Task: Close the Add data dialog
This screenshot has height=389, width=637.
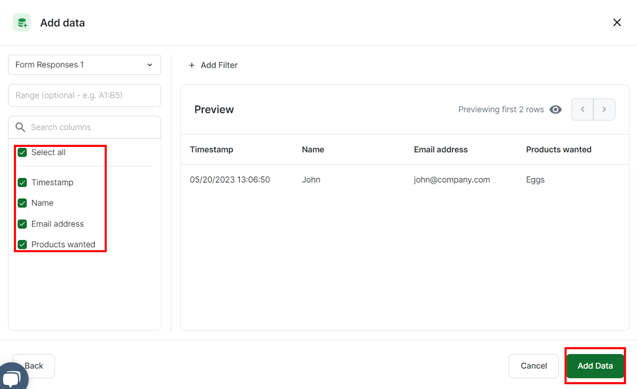Action: (617, 22)
